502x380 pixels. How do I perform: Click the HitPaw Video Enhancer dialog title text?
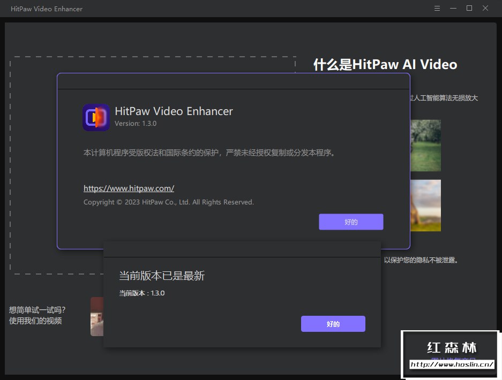(174, 111)
